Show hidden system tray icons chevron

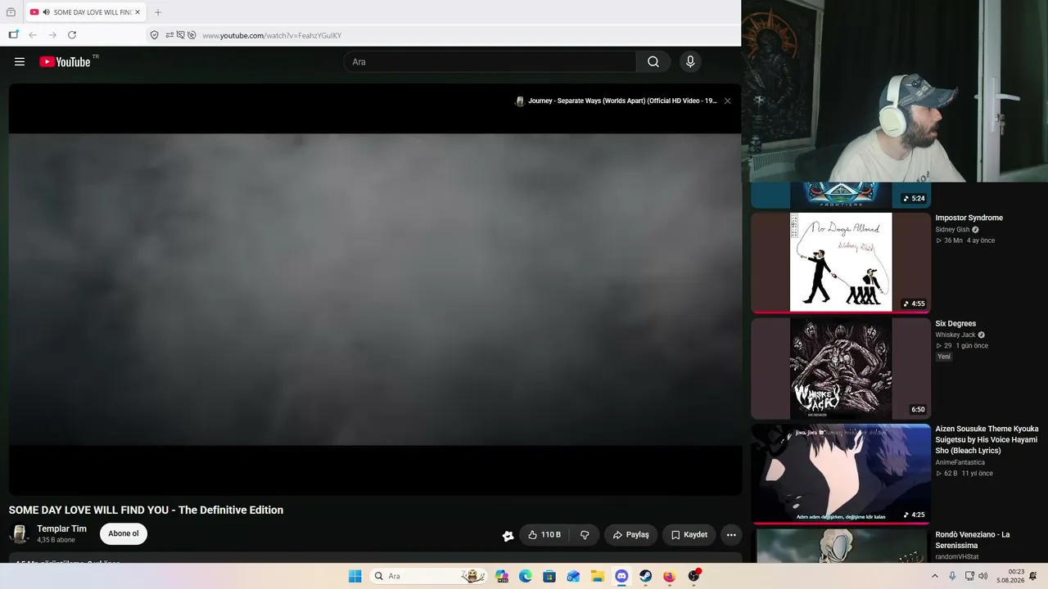coord(935,576)
